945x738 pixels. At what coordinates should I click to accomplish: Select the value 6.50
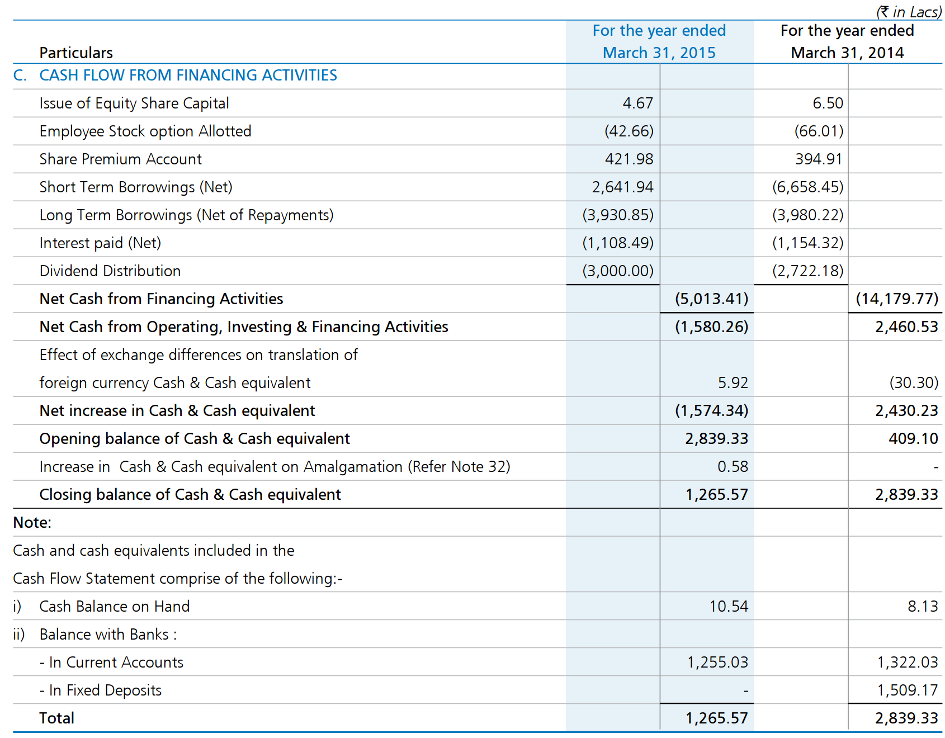[x=828, y=103]
